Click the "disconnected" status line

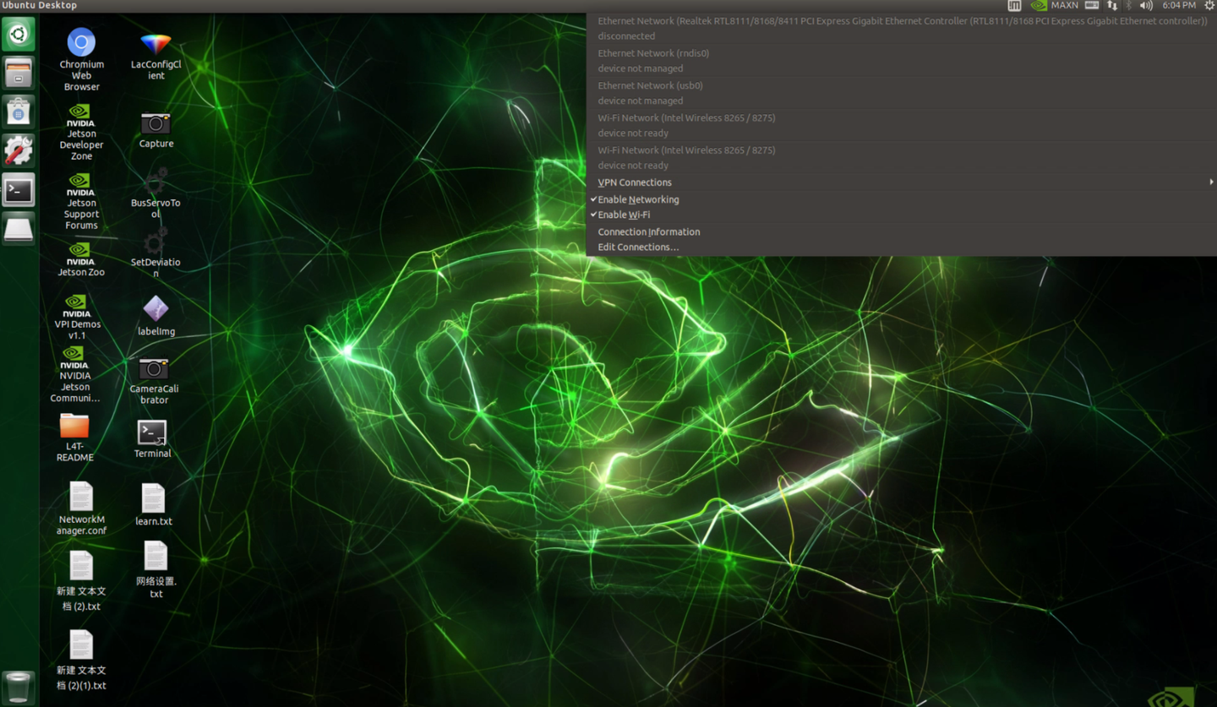tap(626, 36)
